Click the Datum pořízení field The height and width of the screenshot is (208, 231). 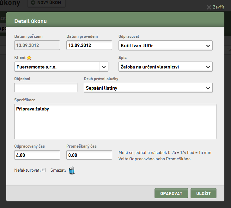[x=37, y=45]
